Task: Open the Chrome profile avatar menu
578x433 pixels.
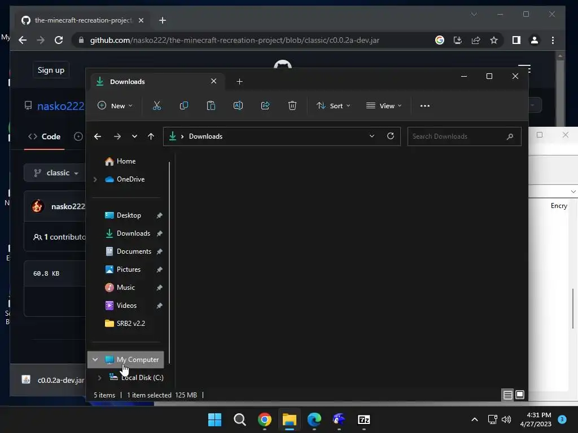Action: point(535,40)
